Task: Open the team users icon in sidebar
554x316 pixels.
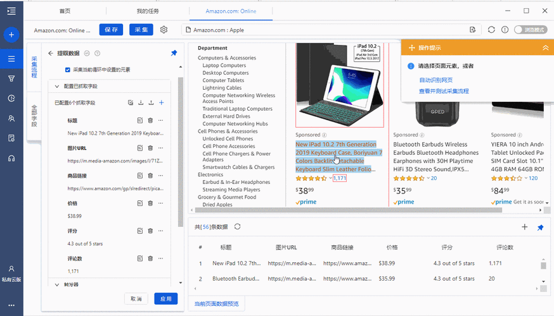Action: [x=11, y=118]
